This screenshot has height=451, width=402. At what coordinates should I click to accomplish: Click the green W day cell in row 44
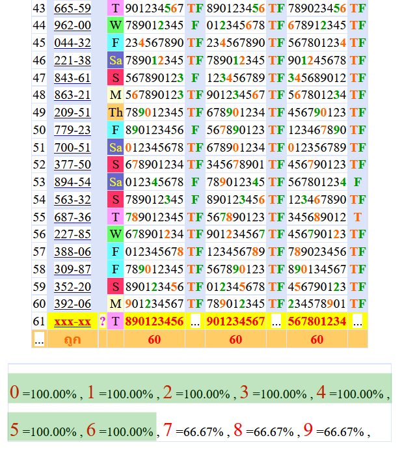pyautogui.click(x=115, y=25)
